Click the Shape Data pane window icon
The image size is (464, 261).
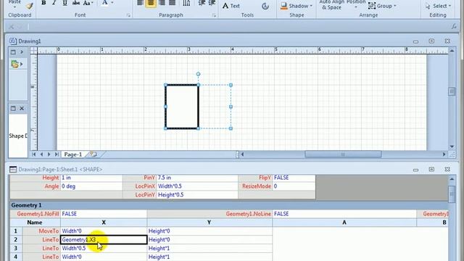tap(13, 109)
